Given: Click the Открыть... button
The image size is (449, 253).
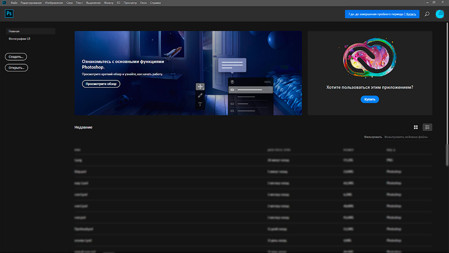Looking at the screenshot, I should pyautogui.click(x=16, y=67).
